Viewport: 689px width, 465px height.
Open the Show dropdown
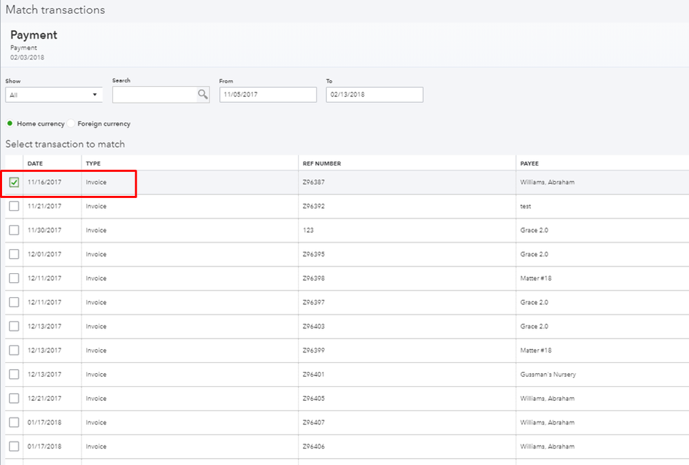(x=54, y=95)
